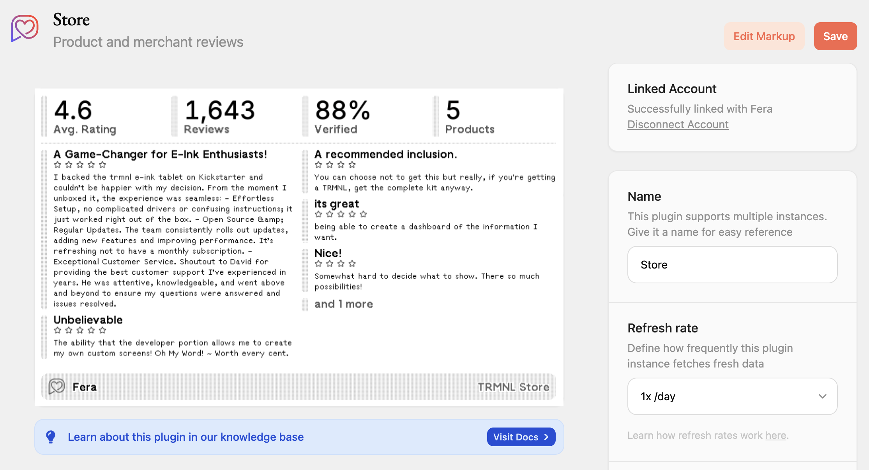Image resolution: width=869 pixels, height=470 pixels.
Task: Click the TRMNL Store label in preview footer
Action: 513,387
